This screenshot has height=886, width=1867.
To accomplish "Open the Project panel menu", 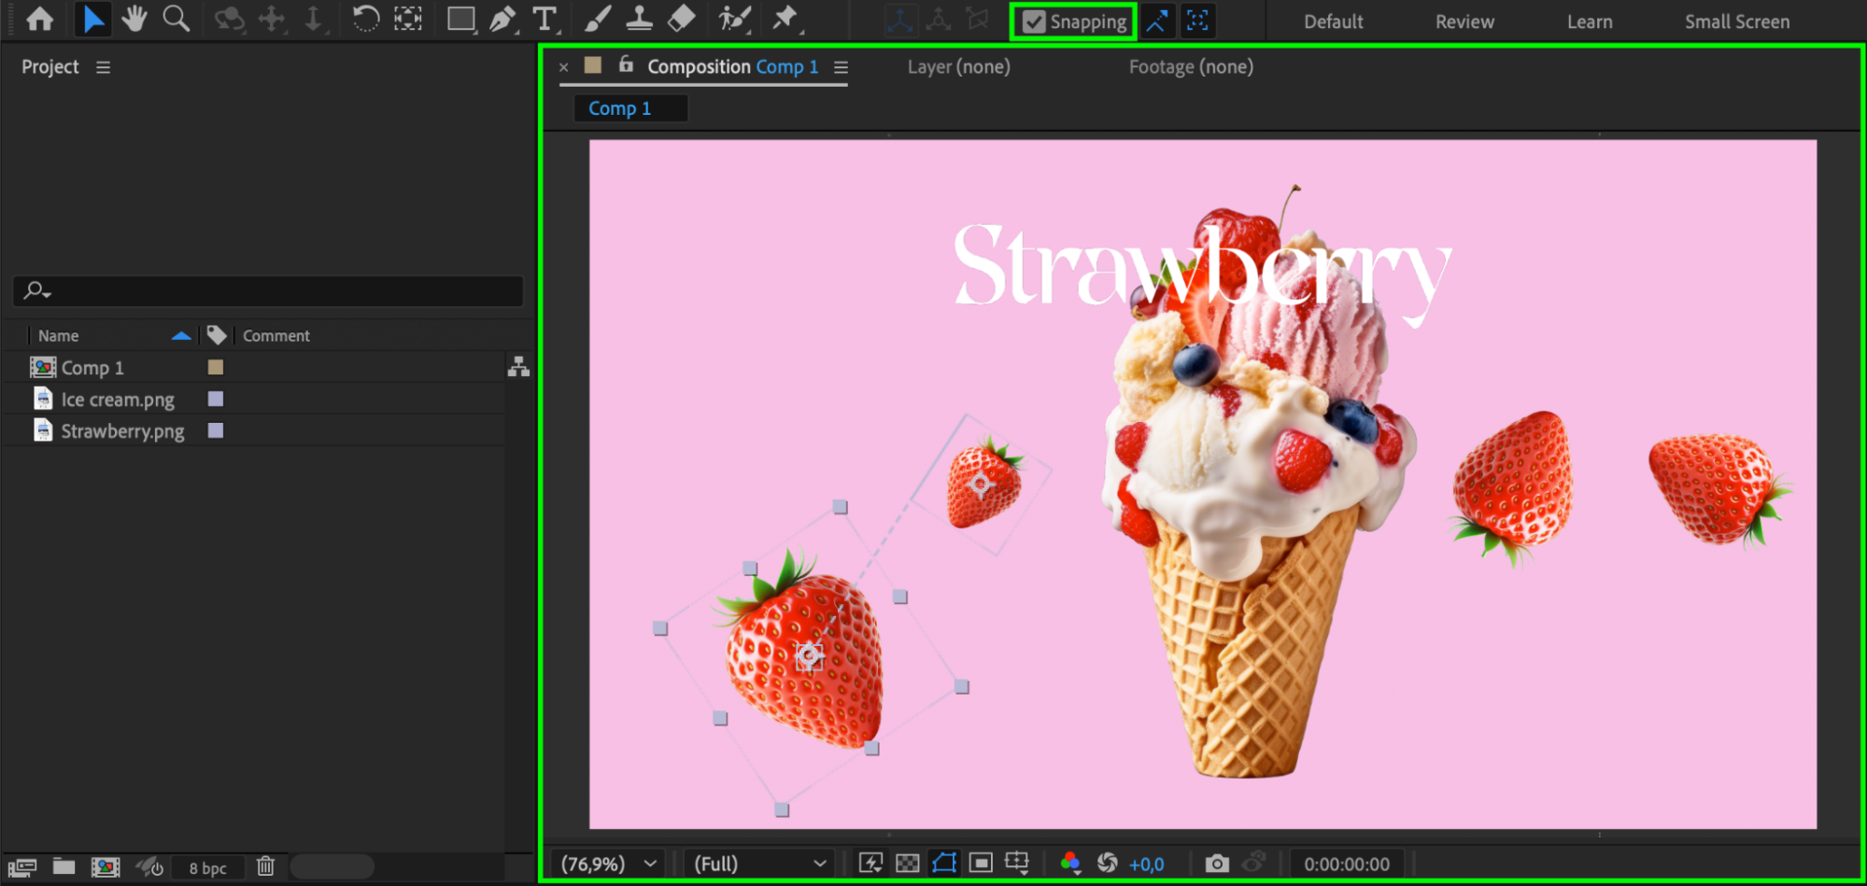I will coord(103,67).
